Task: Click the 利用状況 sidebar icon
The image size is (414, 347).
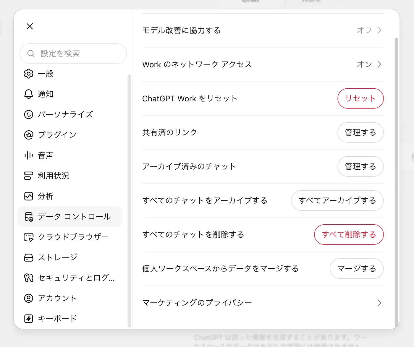Action: pyautogui.click(x=28, y=176)
